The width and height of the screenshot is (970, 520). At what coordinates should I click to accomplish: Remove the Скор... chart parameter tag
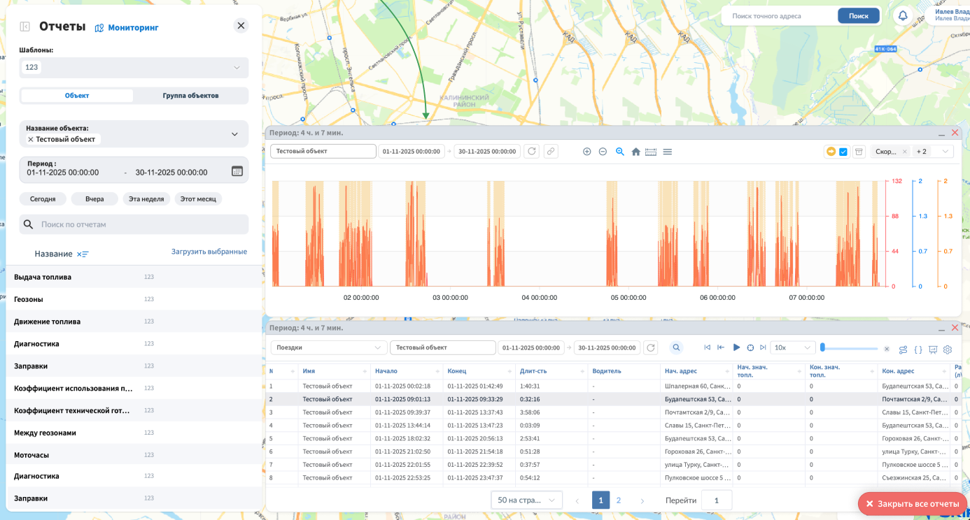[x=904, y=152]
